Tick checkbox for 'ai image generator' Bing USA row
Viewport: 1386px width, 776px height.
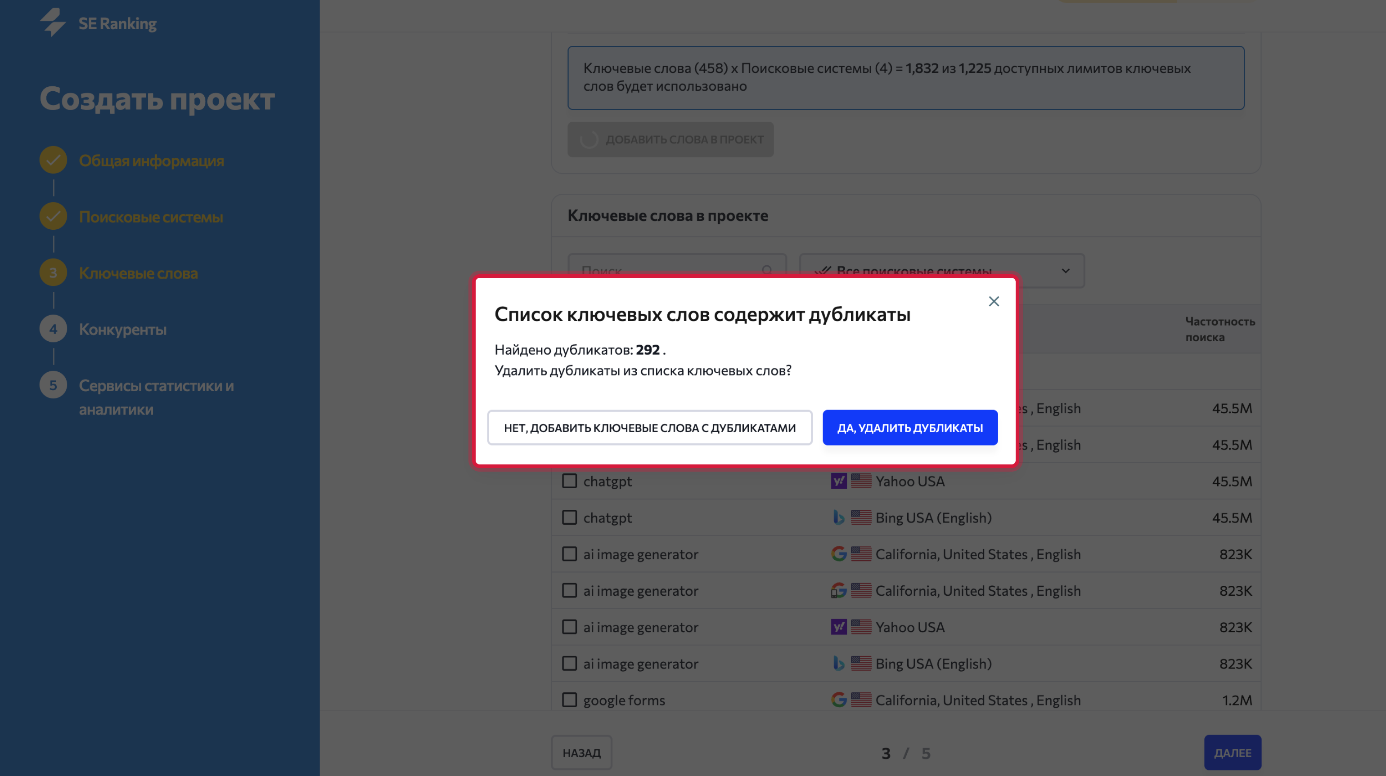(569, 664)
